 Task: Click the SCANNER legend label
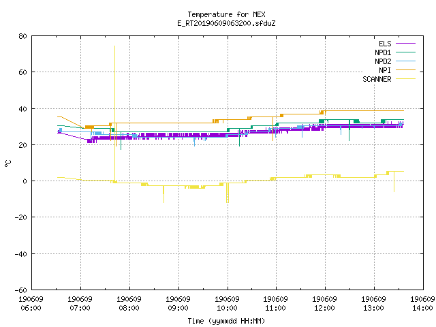tap(377, 79)
